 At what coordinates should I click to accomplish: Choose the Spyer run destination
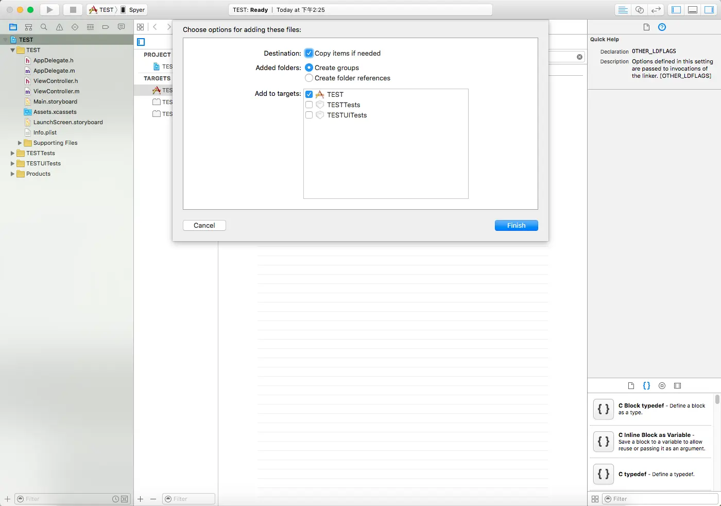pos(132,10)
